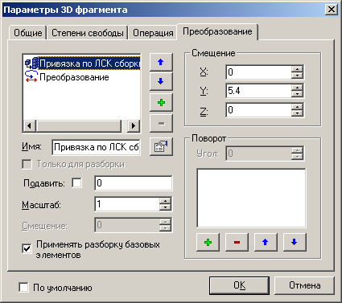342x303 pixels.
Task: Increase the Масштаб value with the spinner
Action: 165,201
